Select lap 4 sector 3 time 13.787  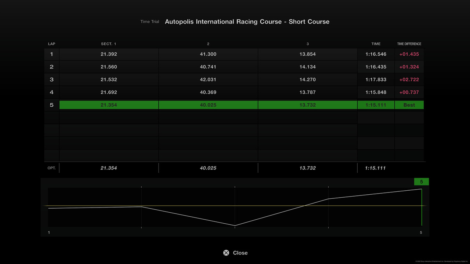308,92
